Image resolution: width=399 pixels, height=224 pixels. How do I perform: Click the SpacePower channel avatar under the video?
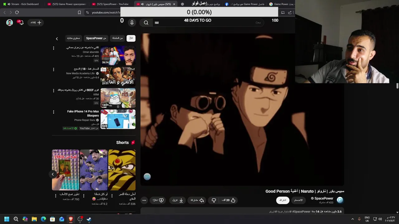(340, 200)
